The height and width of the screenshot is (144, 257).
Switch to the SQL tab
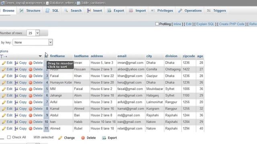[52, 11]
